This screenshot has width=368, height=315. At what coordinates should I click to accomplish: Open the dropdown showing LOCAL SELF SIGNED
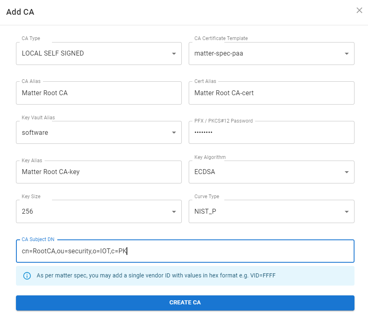pyautogui.click(x=94, y=54)
